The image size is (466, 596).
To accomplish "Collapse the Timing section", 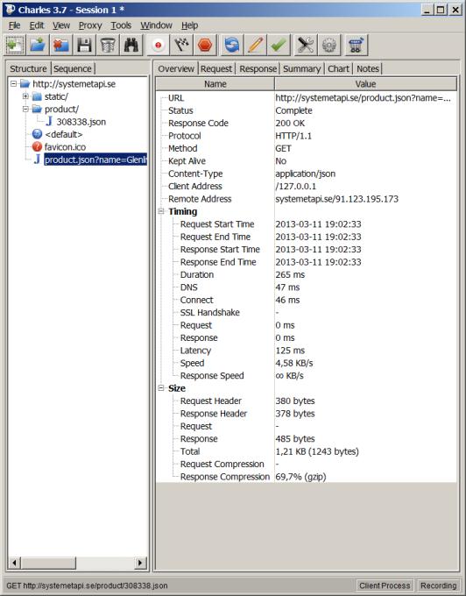I will [161, 211].
